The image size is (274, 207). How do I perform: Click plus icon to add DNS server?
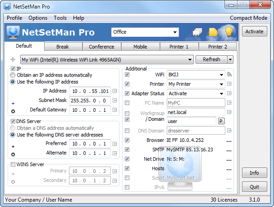click(13, 146)
